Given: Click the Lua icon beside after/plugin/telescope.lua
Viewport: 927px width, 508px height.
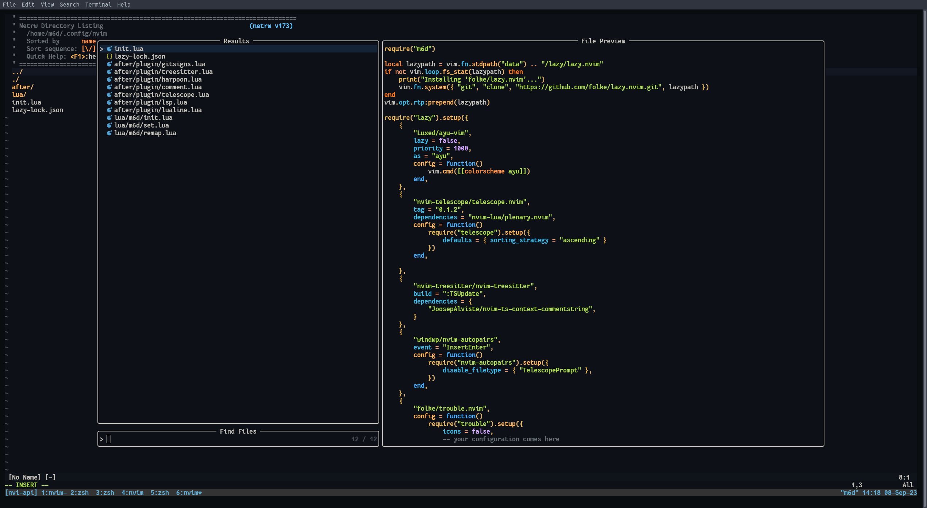Looking at the screenshot, I should 109,94.
